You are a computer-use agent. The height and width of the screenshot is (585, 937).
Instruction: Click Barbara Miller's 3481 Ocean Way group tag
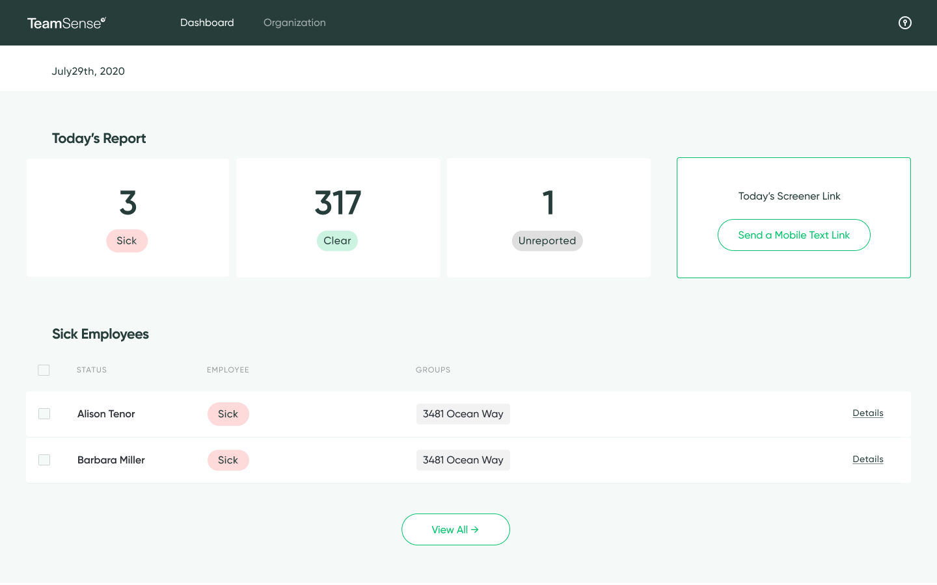463,460
